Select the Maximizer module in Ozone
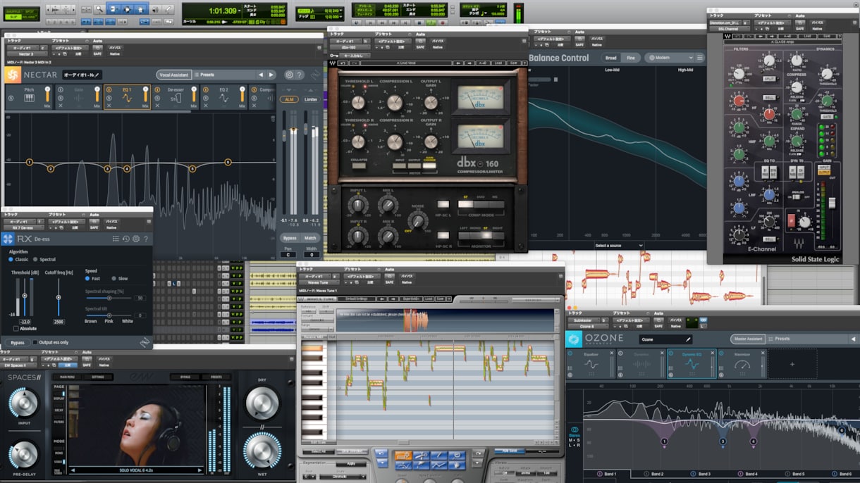Image resolution: width=860 pixels, height=483 pixels. click(x=742, y=363)
